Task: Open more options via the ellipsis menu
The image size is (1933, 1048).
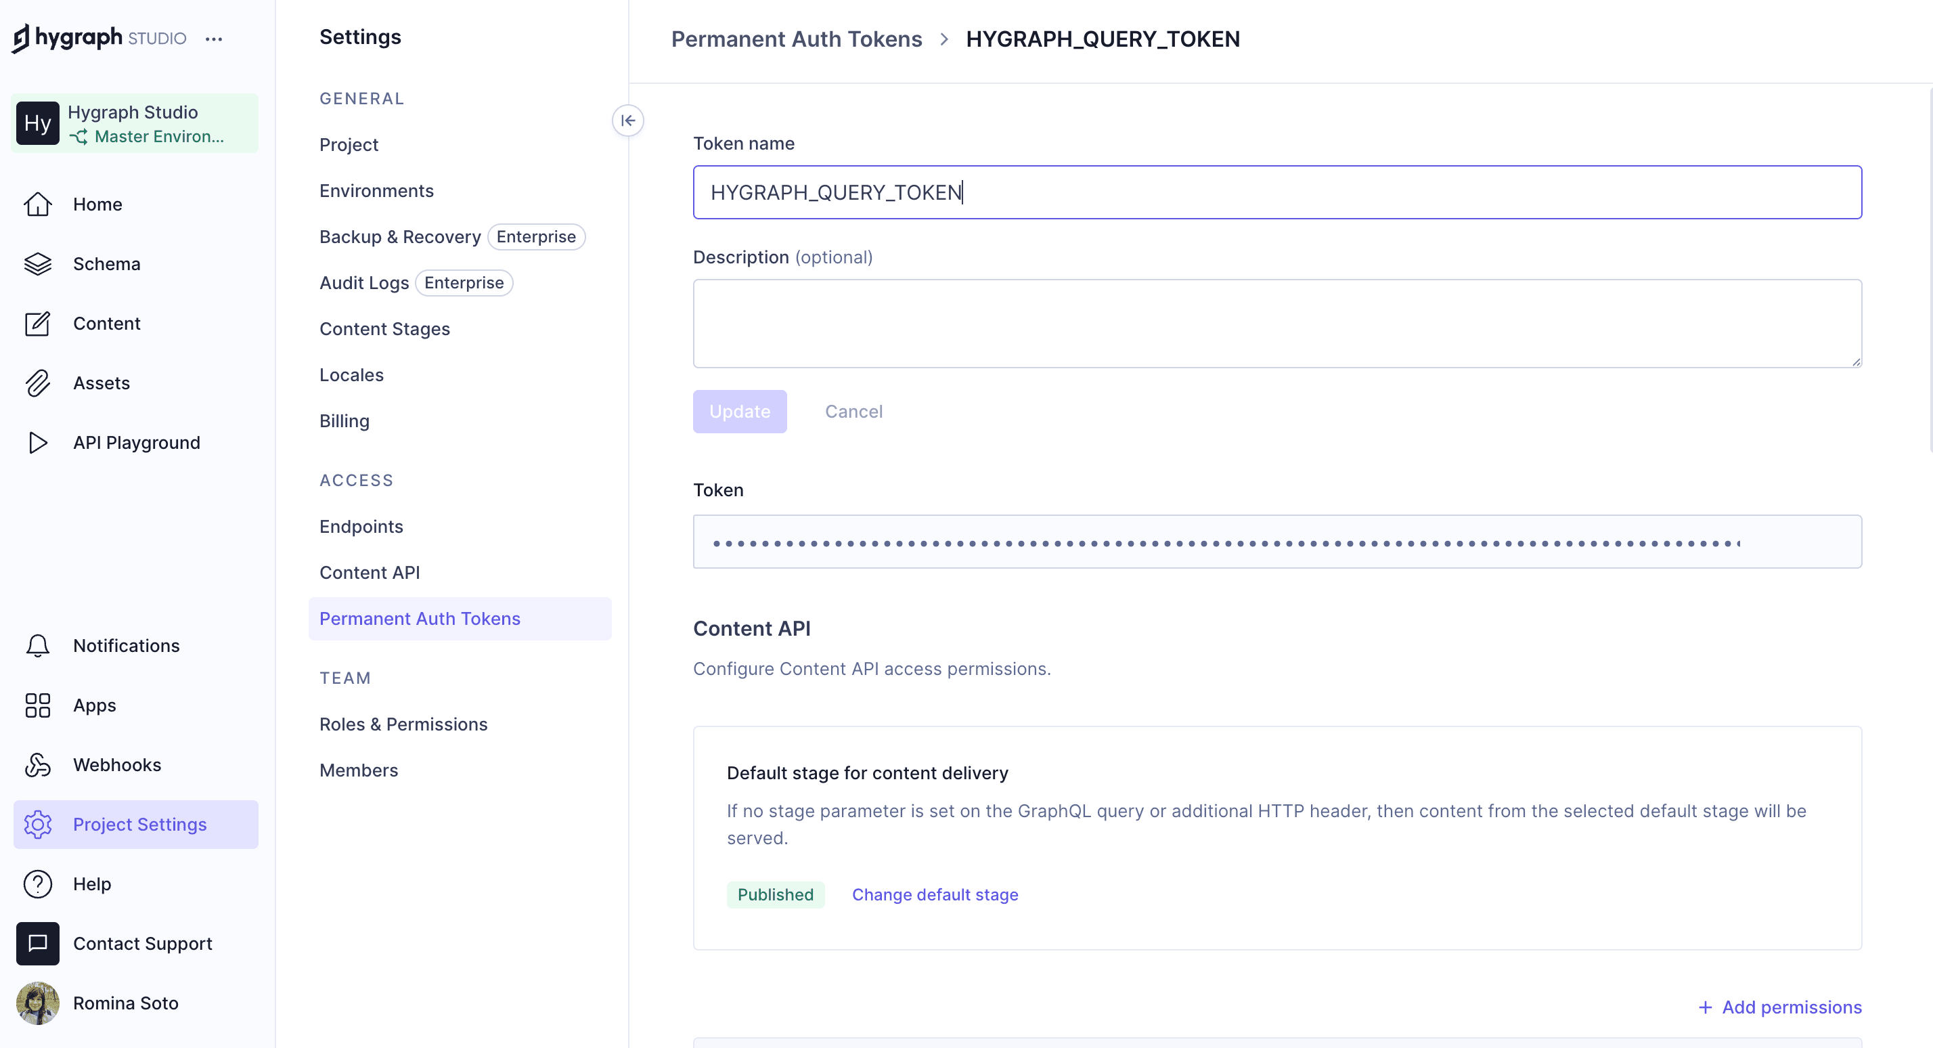Action: [x=214, y=39]
